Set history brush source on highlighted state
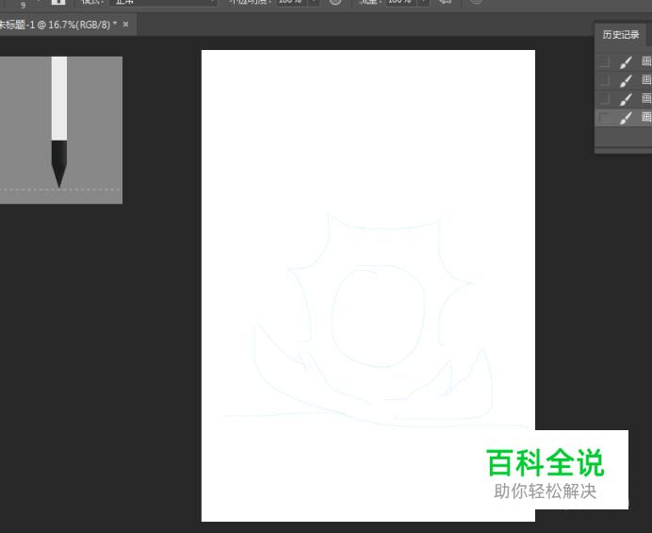652x533 pixels. tap(604, 117)
